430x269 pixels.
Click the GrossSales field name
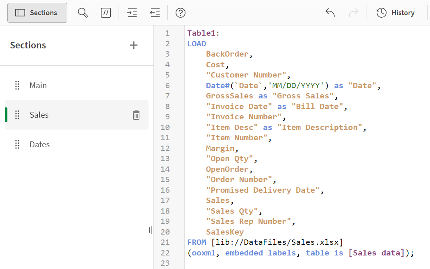click(229, 96)
